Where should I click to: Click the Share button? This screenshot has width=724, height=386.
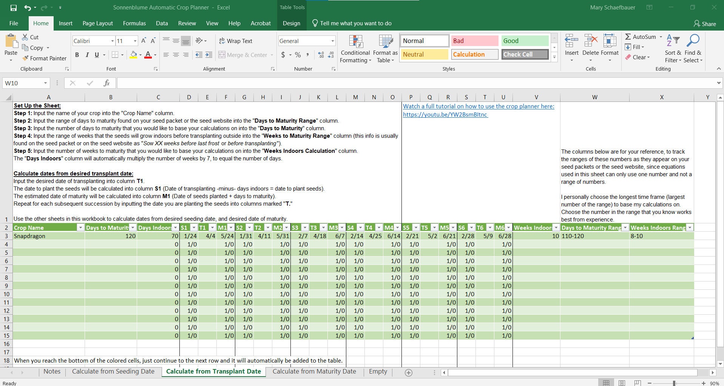(704, 23)
